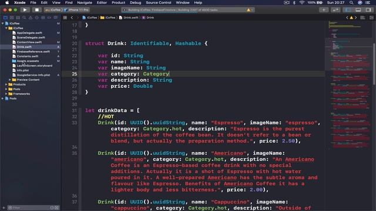Toggle source-control status filter
This screenshot has height=211, width=376.
coord(56,207)
